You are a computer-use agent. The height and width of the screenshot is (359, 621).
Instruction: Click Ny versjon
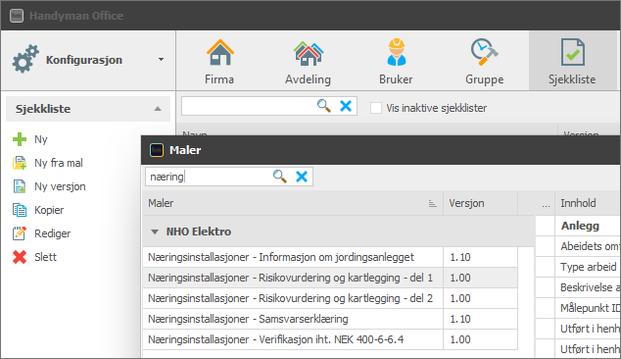pos(60,186)
